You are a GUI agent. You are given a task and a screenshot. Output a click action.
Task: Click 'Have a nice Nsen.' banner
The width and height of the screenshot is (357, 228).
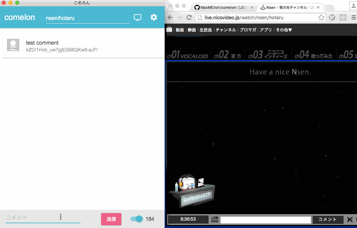280,72
